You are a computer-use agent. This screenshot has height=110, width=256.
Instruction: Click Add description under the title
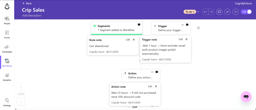pos(32,16)
